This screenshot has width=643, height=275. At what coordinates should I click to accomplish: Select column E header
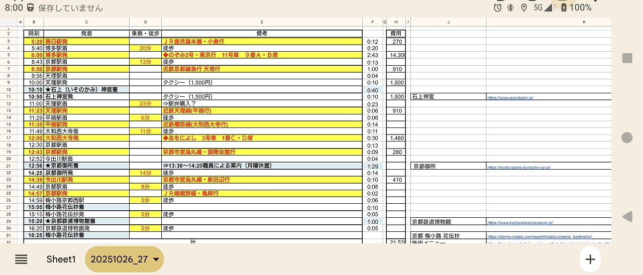click(x=262, y=22)
